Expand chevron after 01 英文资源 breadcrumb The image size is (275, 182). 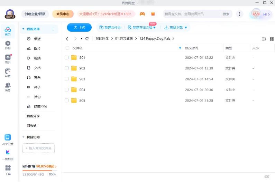[136, 39]
